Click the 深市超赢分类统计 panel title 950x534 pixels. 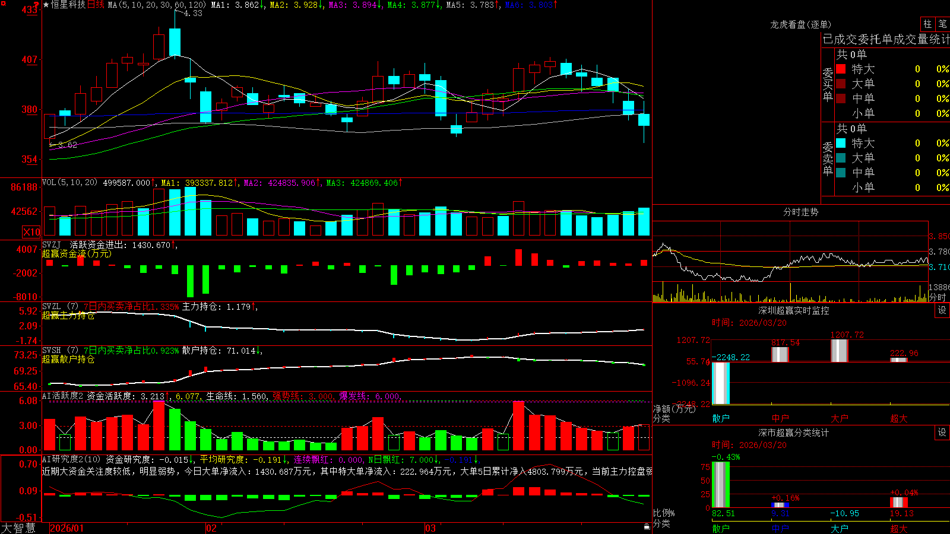tap(793, 433)
